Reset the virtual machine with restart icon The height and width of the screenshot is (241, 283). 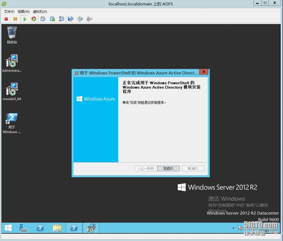34,19
